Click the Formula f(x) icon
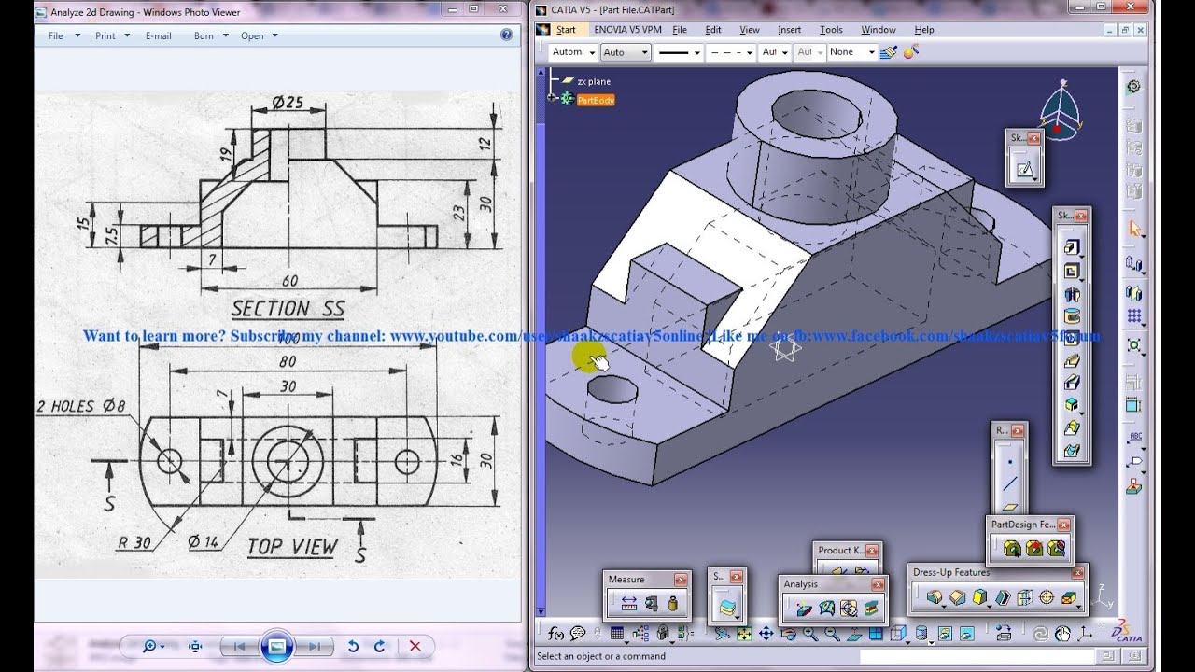The width and height of the screenshot is (1195, 672). coord(557,635)
